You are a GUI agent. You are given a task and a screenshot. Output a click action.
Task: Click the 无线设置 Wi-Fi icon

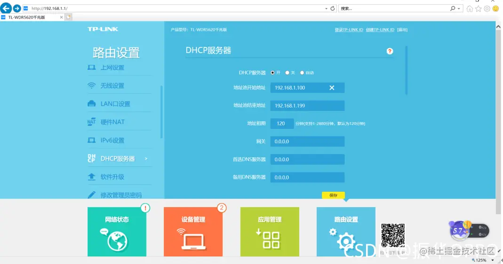[91, 85]
